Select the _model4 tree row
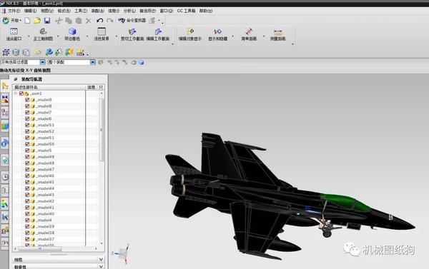 pos(49,220)
